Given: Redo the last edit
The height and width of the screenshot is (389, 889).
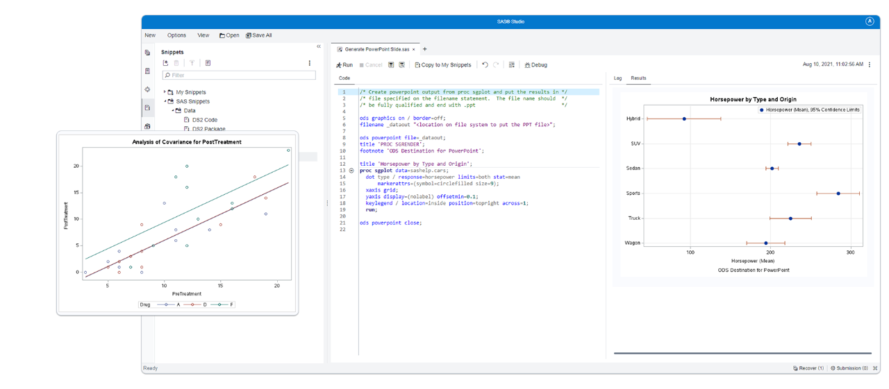Looking at the screenshot, I should pos(496,65).
